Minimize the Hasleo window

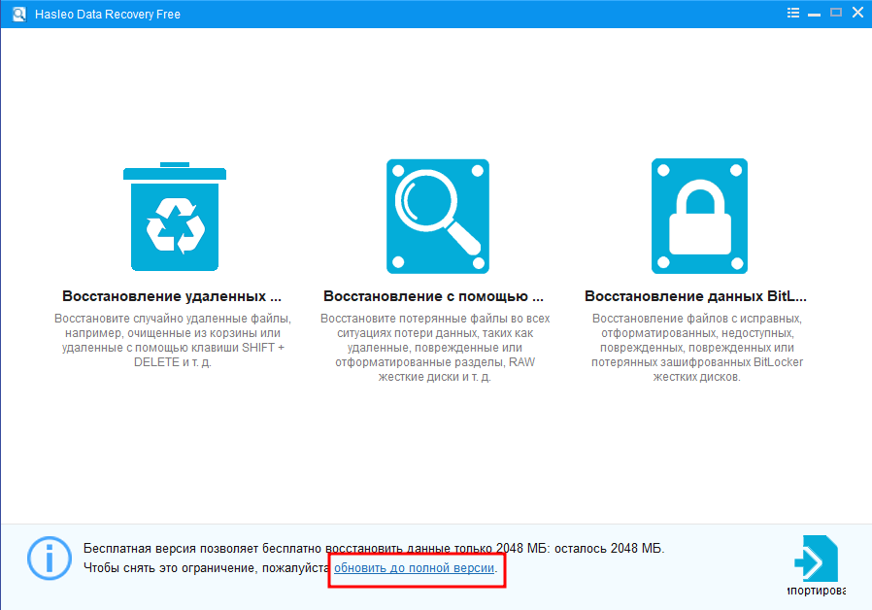coord(814,14)
